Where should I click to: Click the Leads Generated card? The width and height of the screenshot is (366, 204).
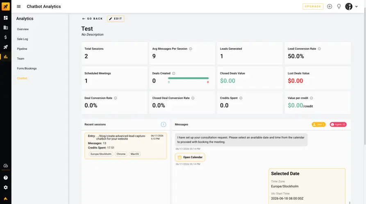pyautogui.click(x=250, y=53)
